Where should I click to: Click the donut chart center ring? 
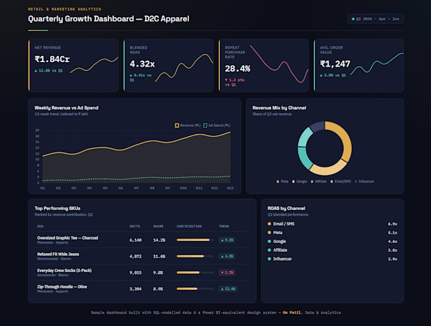[325, 148]
